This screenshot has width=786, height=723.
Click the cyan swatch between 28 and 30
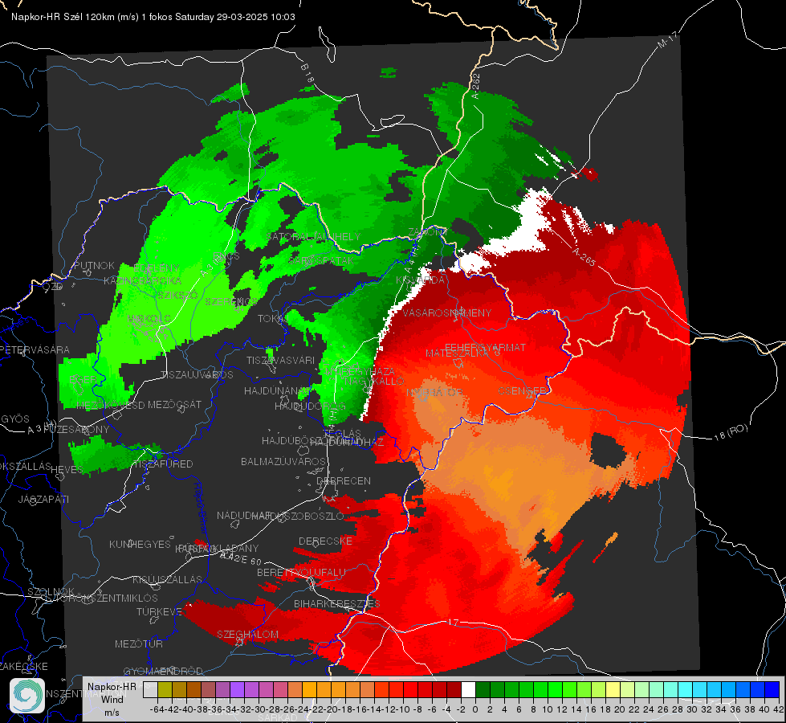pyautogui.click(x=685, y=690)
